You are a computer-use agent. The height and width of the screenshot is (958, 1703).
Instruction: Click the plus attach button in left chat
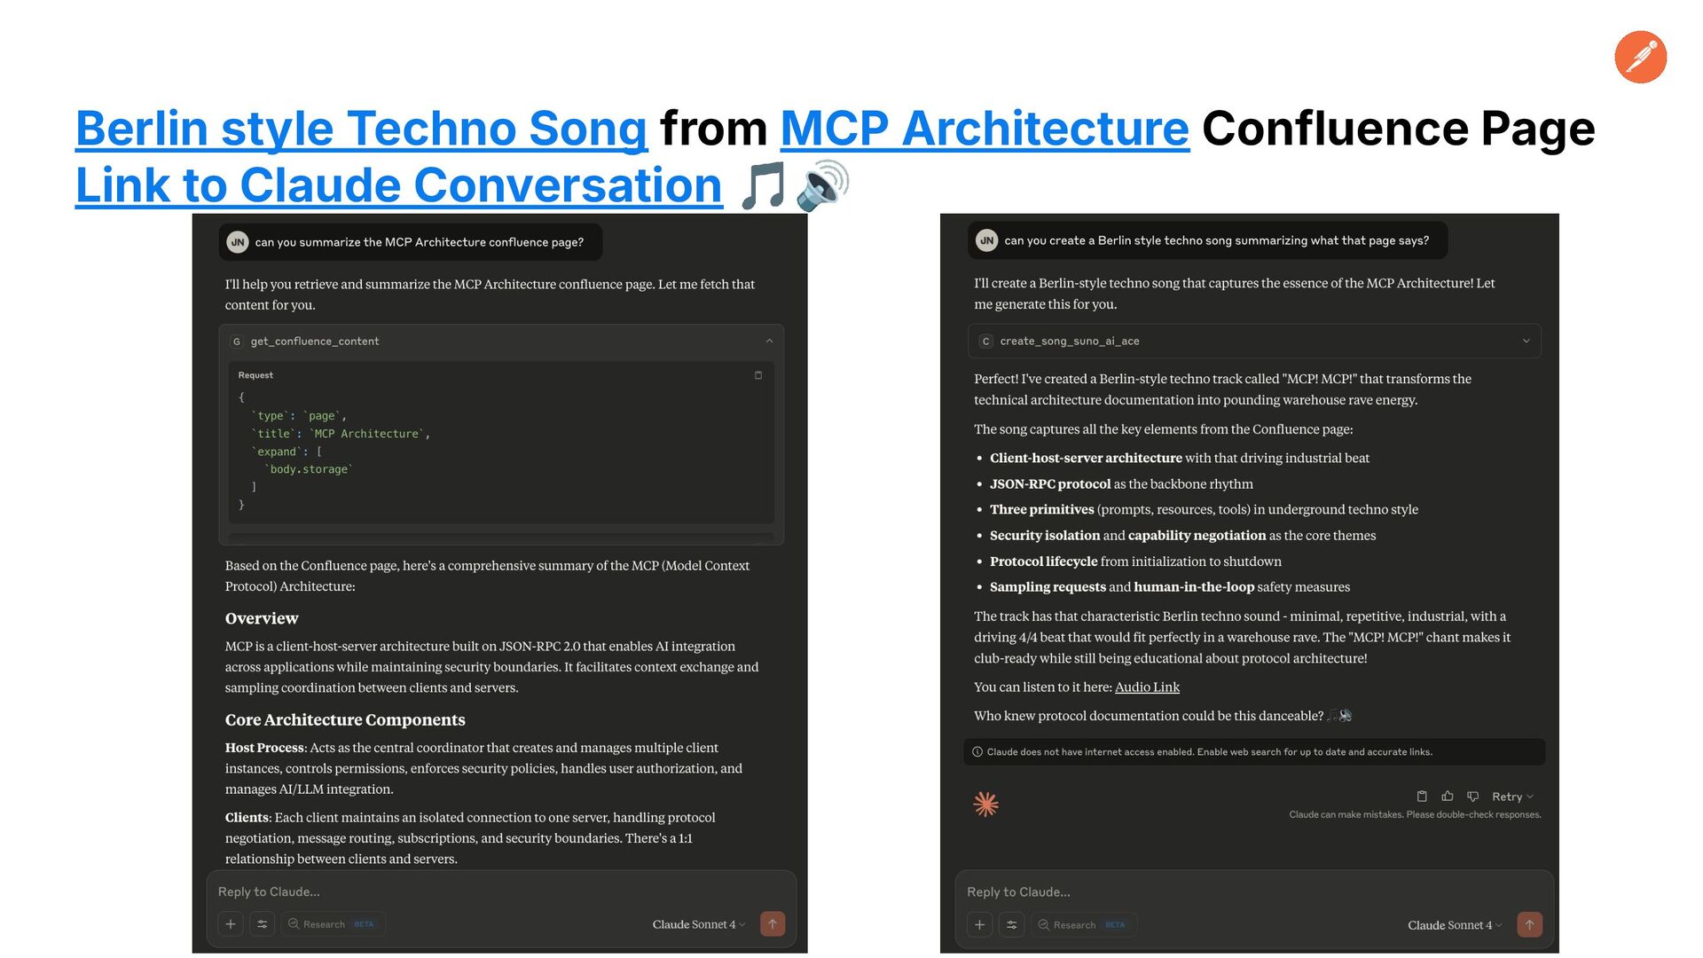pyautogui.click(x=231, y=924)
